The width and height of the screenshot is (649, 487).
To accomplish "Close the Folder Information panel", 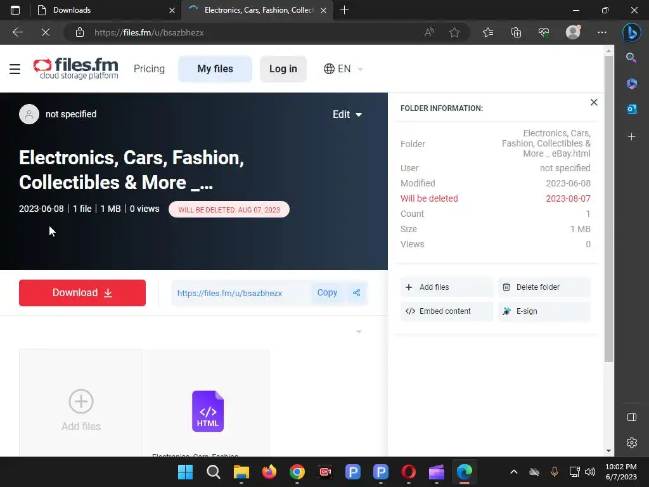I will 594,102.
